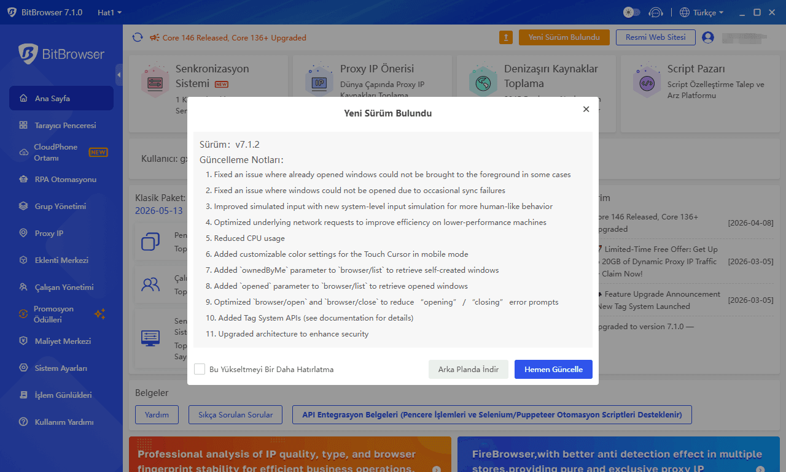Click the sparkle icon beside Promosyon Ödülleri
The height and width of the screenshot is (472, 786).
(99, 314)
